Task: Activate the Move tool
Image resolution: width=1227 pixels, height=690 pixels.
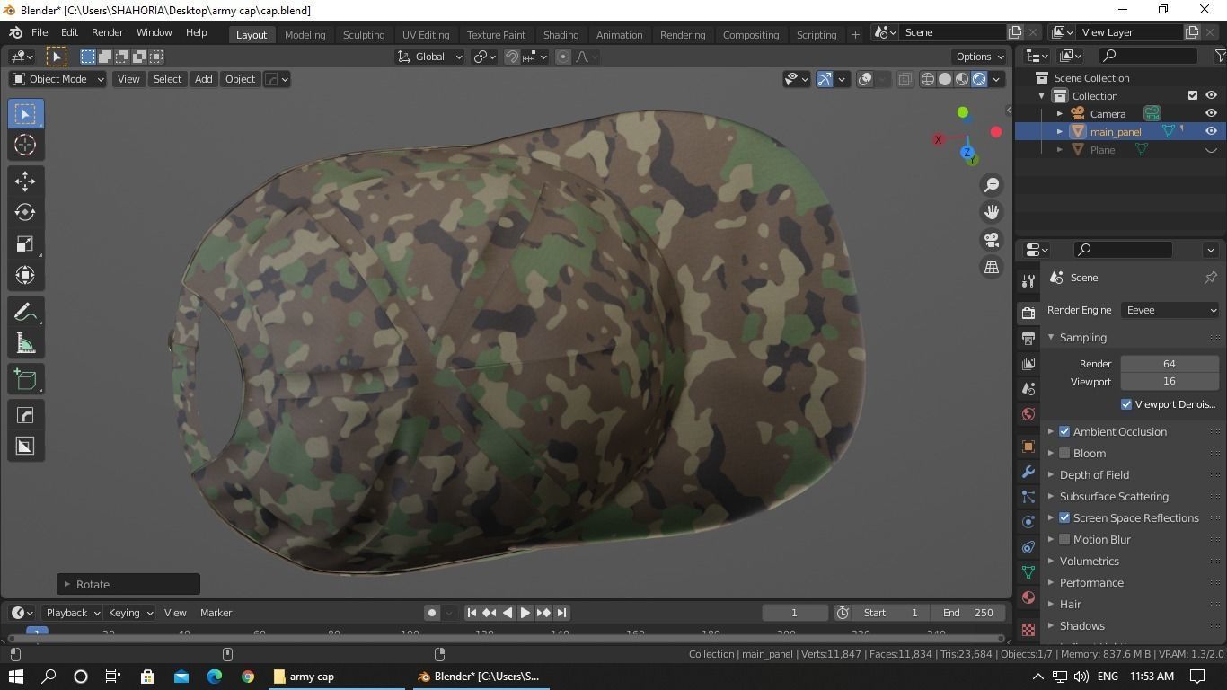Action: point(25,181)
